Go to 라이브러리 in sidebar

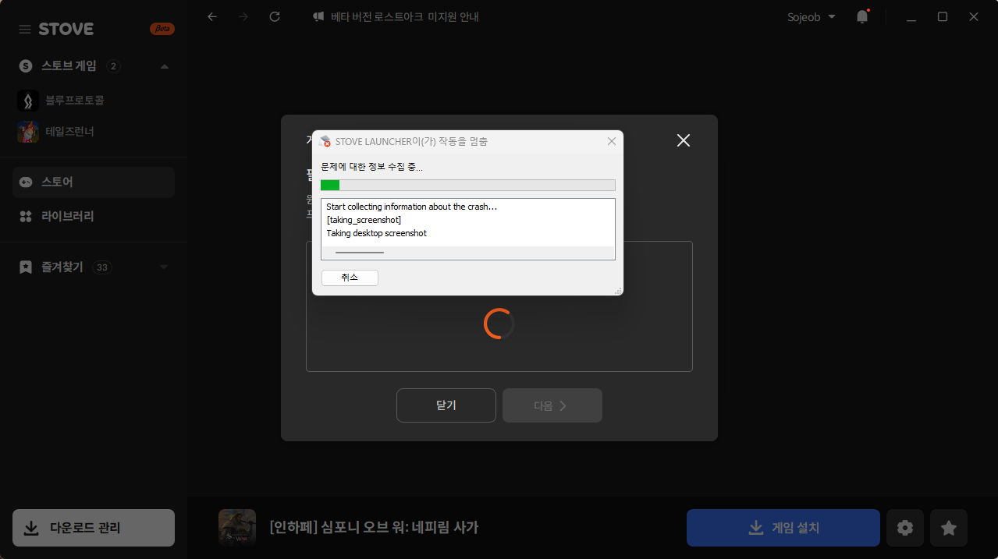click(94, 216)
